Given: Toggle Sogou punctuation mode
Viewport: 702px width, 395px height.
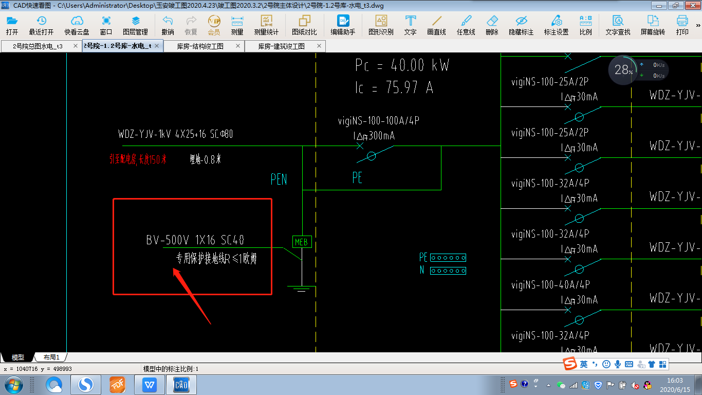Looking at the screenshot, I should point(595,364).
